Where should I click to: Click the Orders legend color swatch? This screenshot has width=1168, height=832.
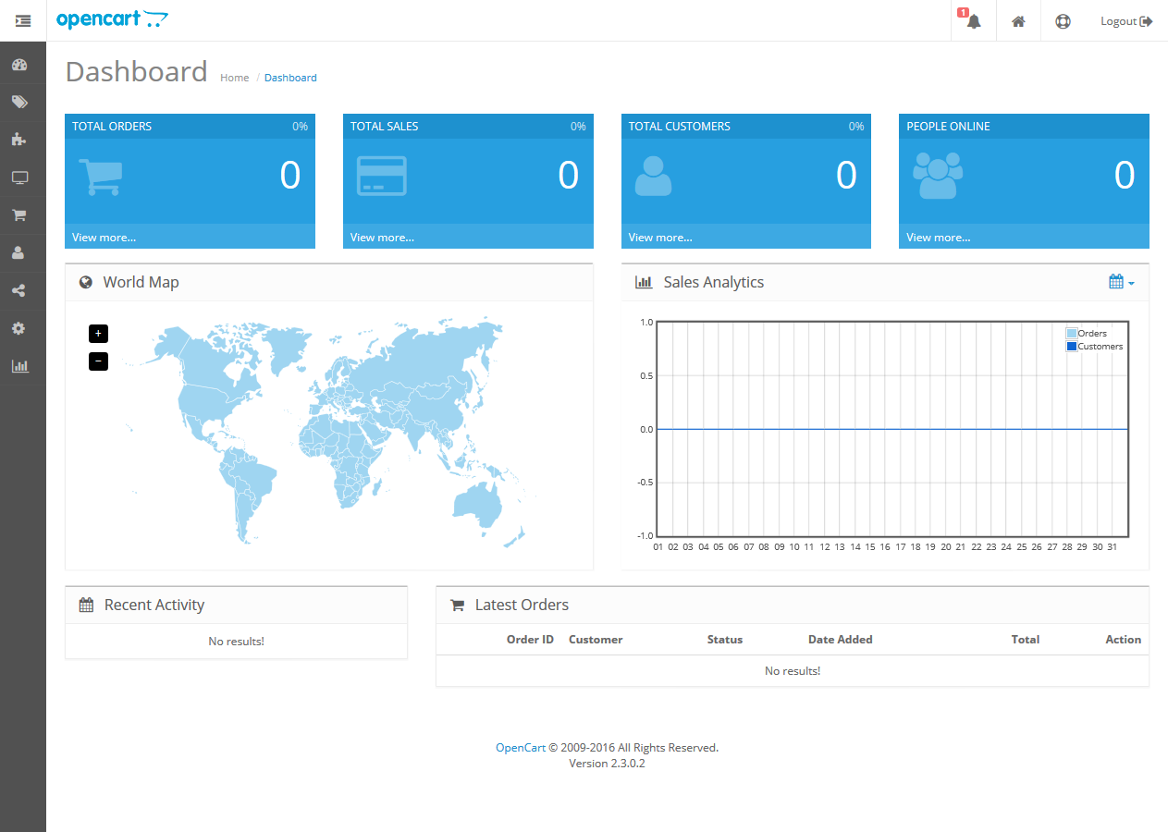(1072, 334)
